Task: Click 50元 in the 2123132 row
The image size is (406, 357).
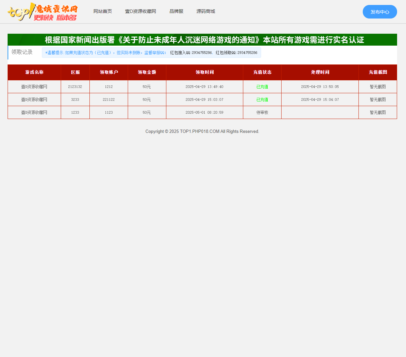Action: pos(147,87)
